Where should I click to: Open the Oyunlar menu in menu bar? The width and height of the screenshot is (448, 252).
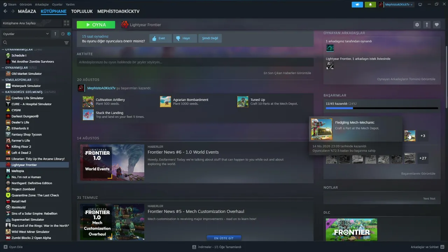tap(57, 5)
